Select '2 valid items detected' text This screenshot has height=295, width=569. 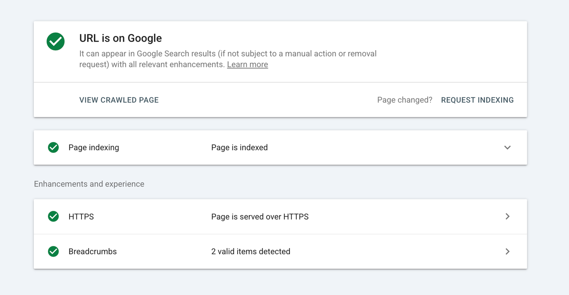pyautogui.click(x=251, y=251)
